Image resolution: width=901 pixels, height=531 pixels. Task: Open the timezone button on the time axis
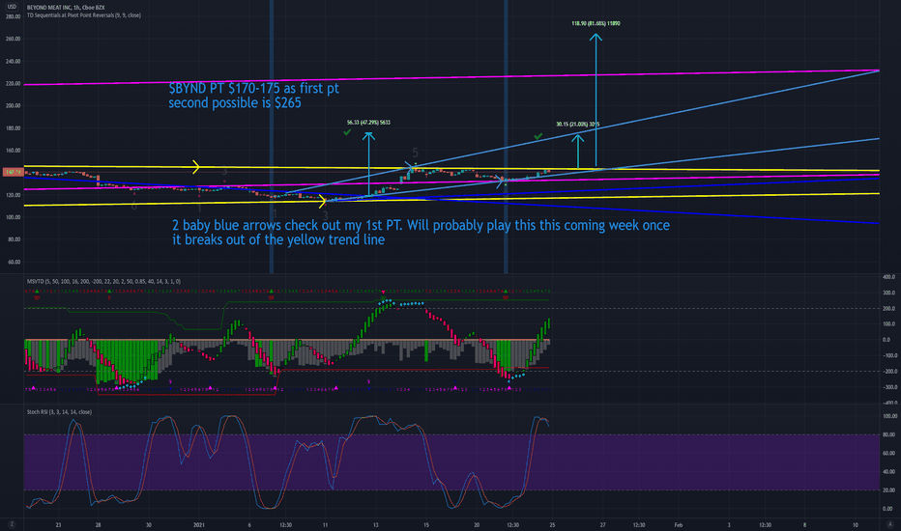pyautogui.click(x=12, y=524)
